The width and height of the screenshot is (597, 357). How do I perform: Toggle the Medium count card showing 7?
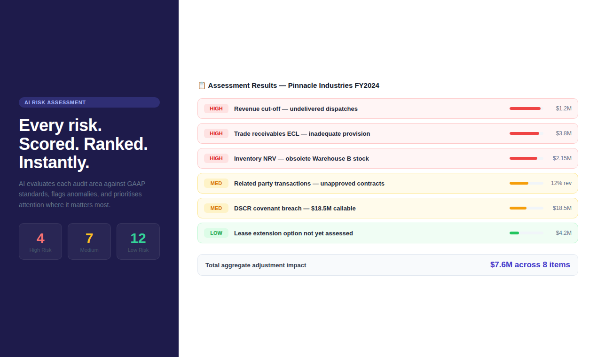[x=89, y=241]
